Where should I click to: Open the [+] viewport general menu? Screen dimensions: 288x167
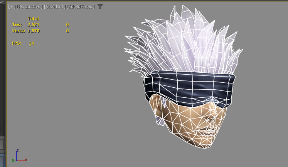point(12,7)
